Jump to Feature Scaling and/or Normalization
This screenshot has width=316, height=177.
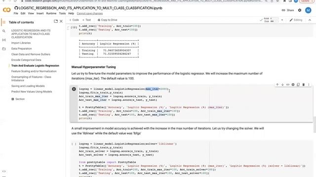pyautogui.click(x=34, y=71)
